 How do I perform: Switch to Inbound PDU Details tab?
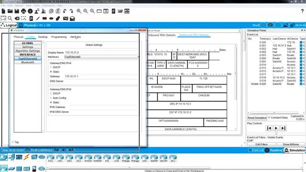[x=162, y=35]
